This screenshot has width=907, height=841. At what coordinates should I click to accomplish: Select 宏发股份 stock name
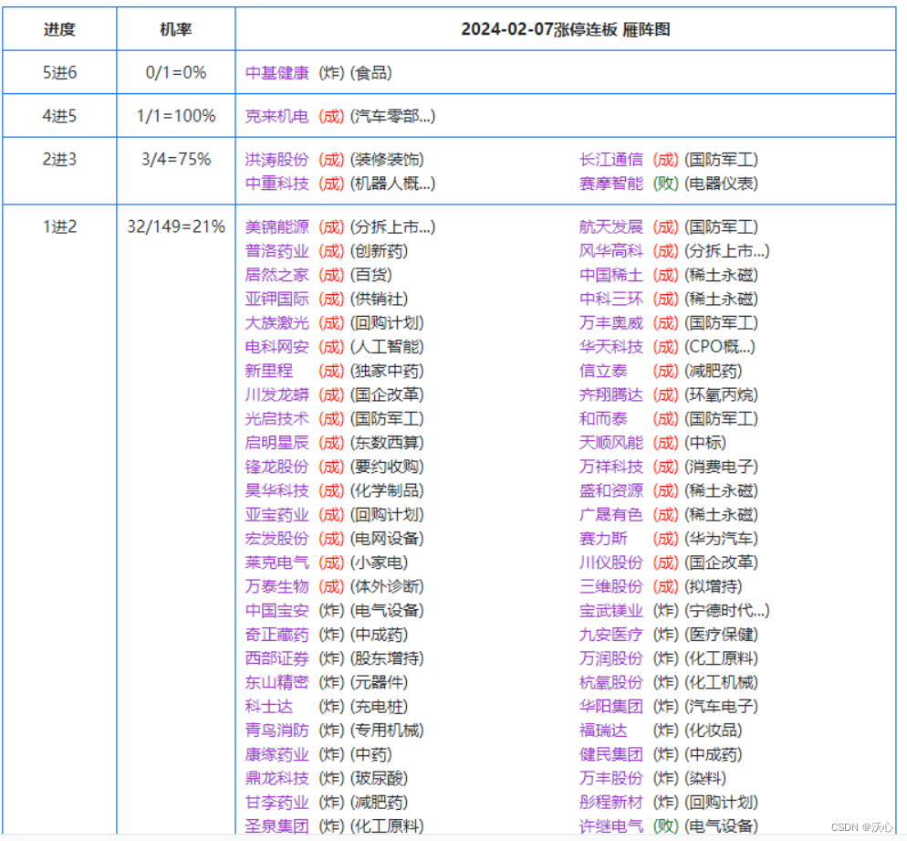tap(277, 539)
